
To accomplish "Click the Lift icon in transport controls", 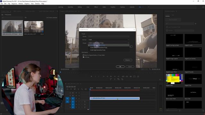I will coord(123,76).
